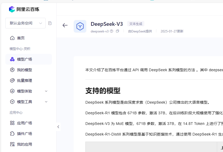Open 我的模型 in the sidebar

(29, 70)
